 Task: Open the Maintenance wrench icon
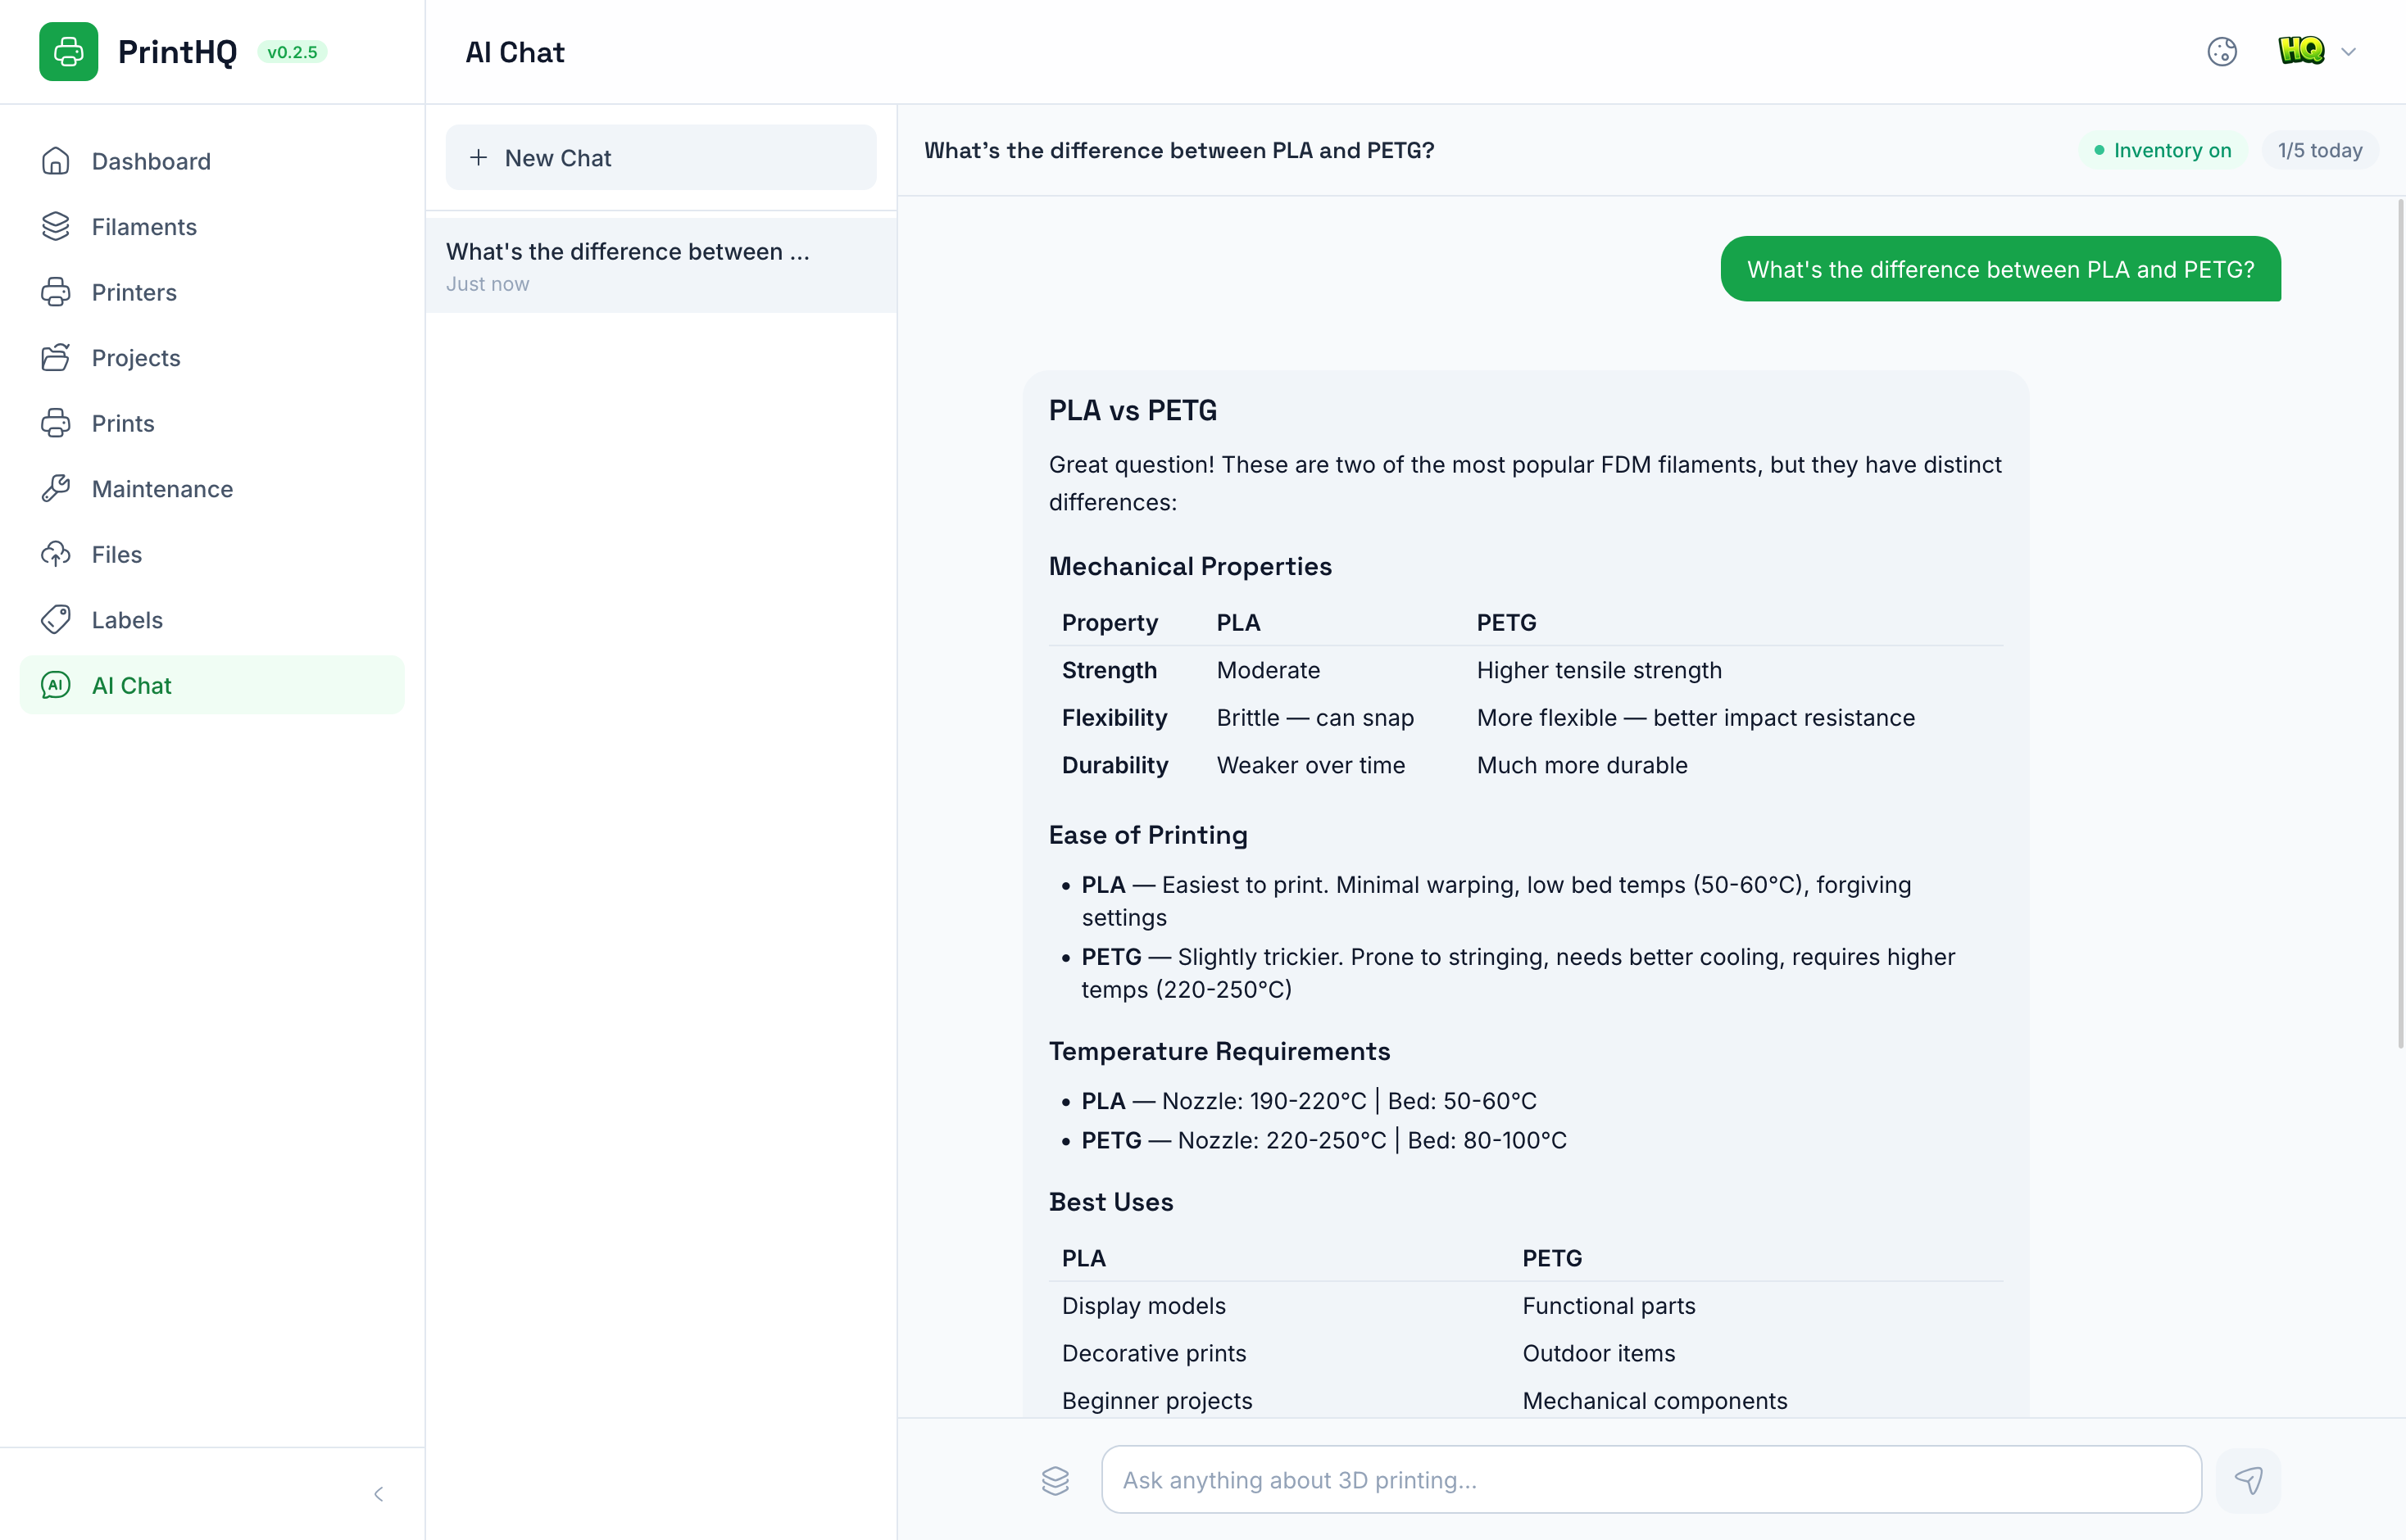click(56, 488)
